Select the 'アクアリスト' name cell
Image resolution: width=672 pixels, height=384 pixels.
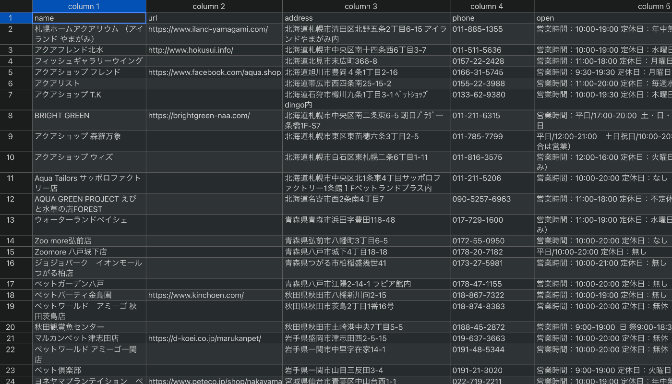[89, 84]
